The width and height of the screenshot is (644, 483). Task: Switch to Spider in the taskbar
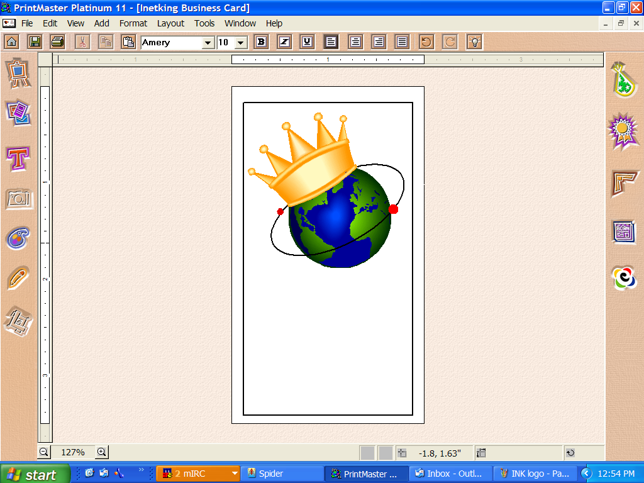click(x=282, y=474)
